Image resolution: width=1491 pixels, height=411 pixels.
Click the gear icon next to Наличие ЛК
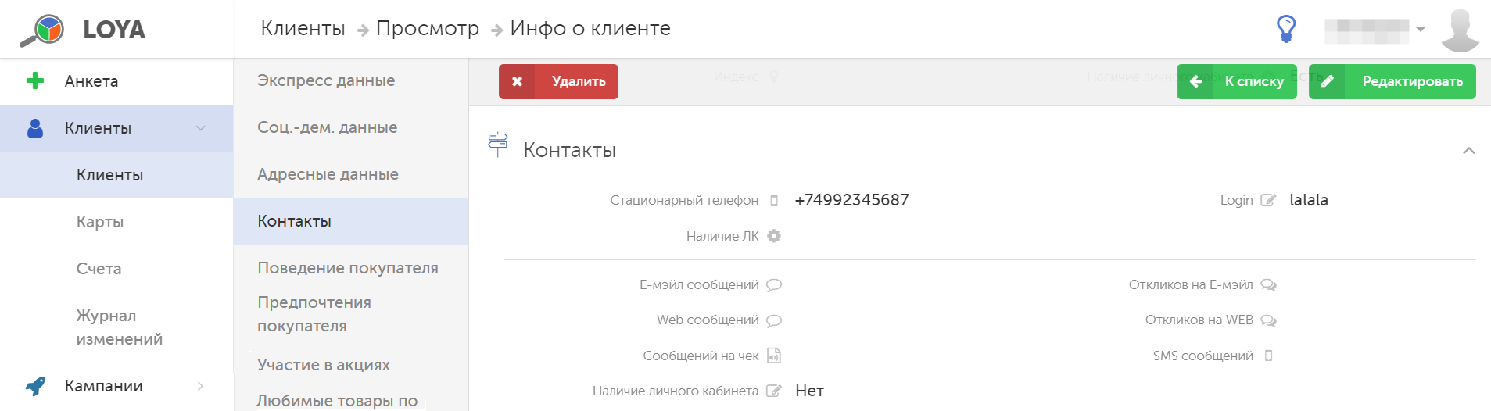point(774,236)
